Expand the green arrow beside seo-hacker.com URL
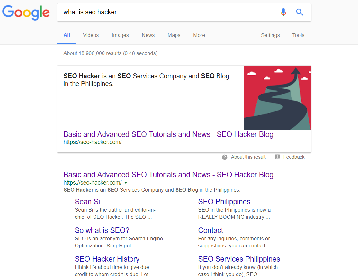 coord(126,183)
